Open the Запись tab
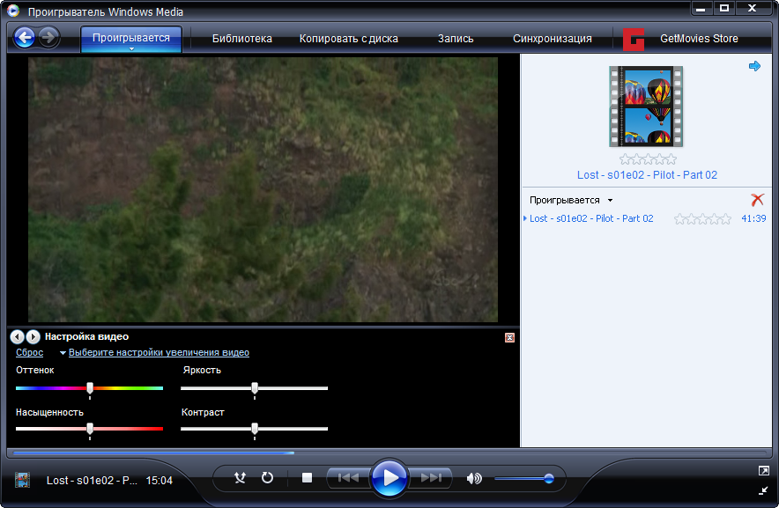 (456, 39)
